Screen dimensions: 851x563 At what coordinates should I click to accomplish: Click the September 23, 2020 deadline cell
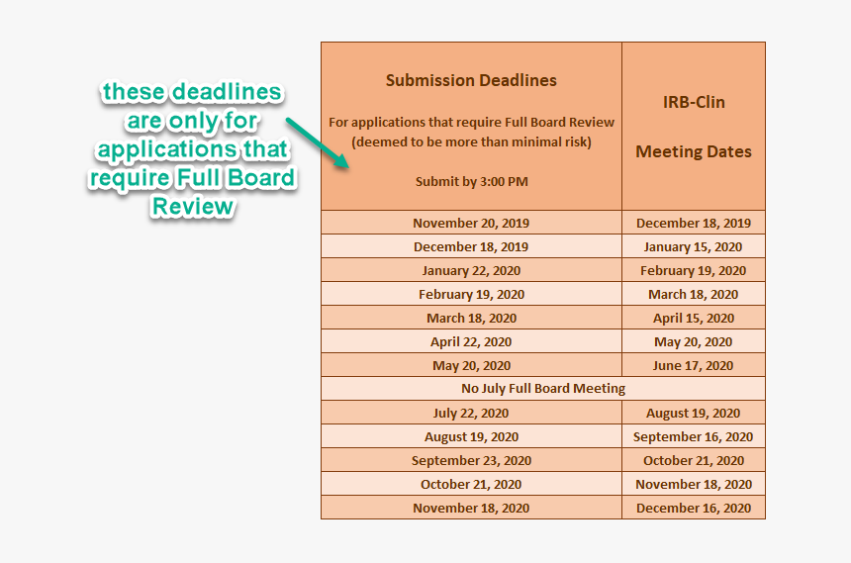pyautogui.click(x=471, y=460)
